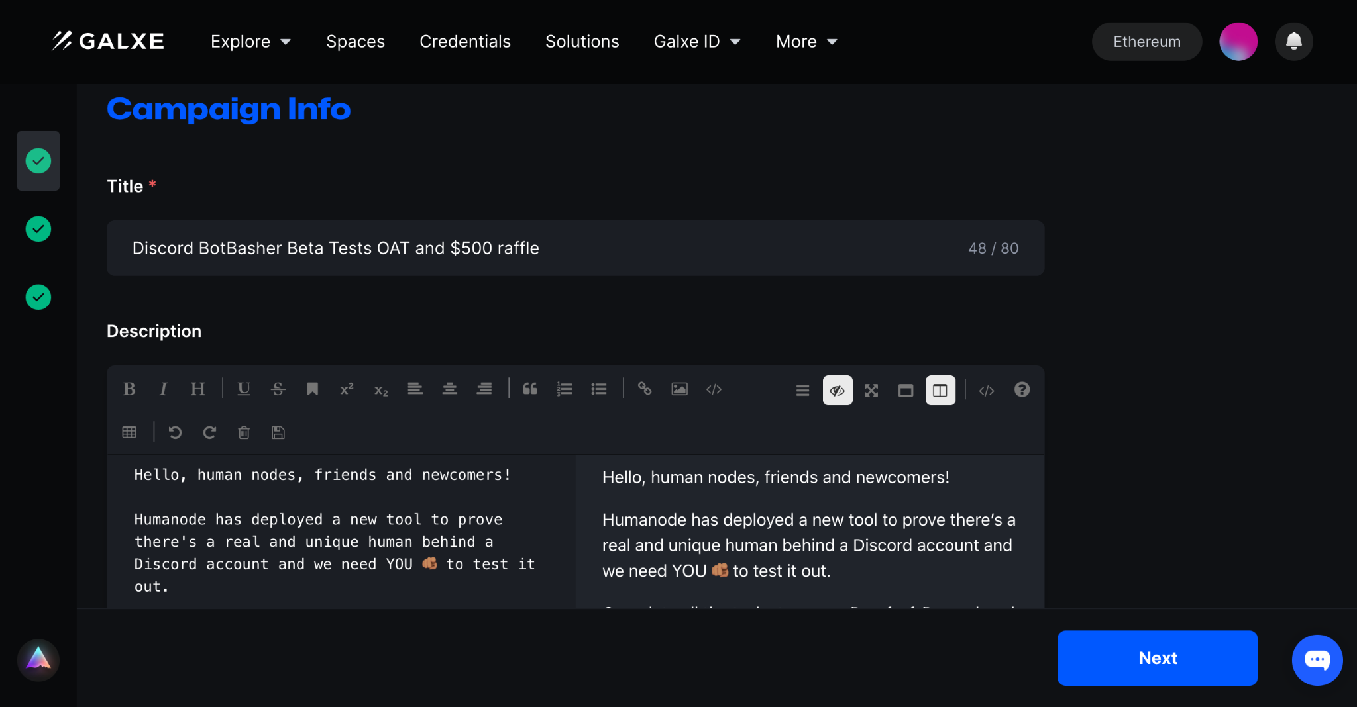Save the description with disk icon
The image size is (1357, 707).
[x=278, y=432]
